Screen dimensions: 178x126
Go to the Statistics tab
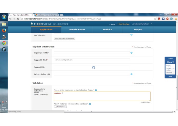[x=107, y=30]
